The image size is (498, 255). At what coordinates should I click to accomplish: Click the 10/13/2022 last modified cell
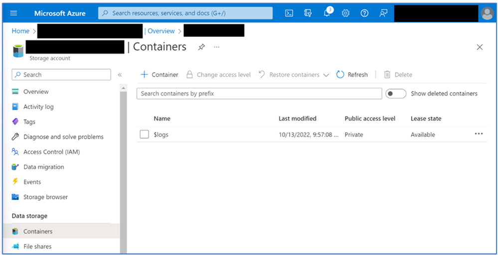click(x=308, y=135)
